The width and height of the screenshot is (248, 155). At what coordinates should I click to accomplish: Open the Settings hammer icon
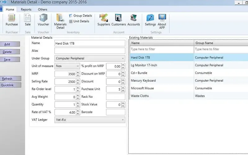[x=150, y=20]
